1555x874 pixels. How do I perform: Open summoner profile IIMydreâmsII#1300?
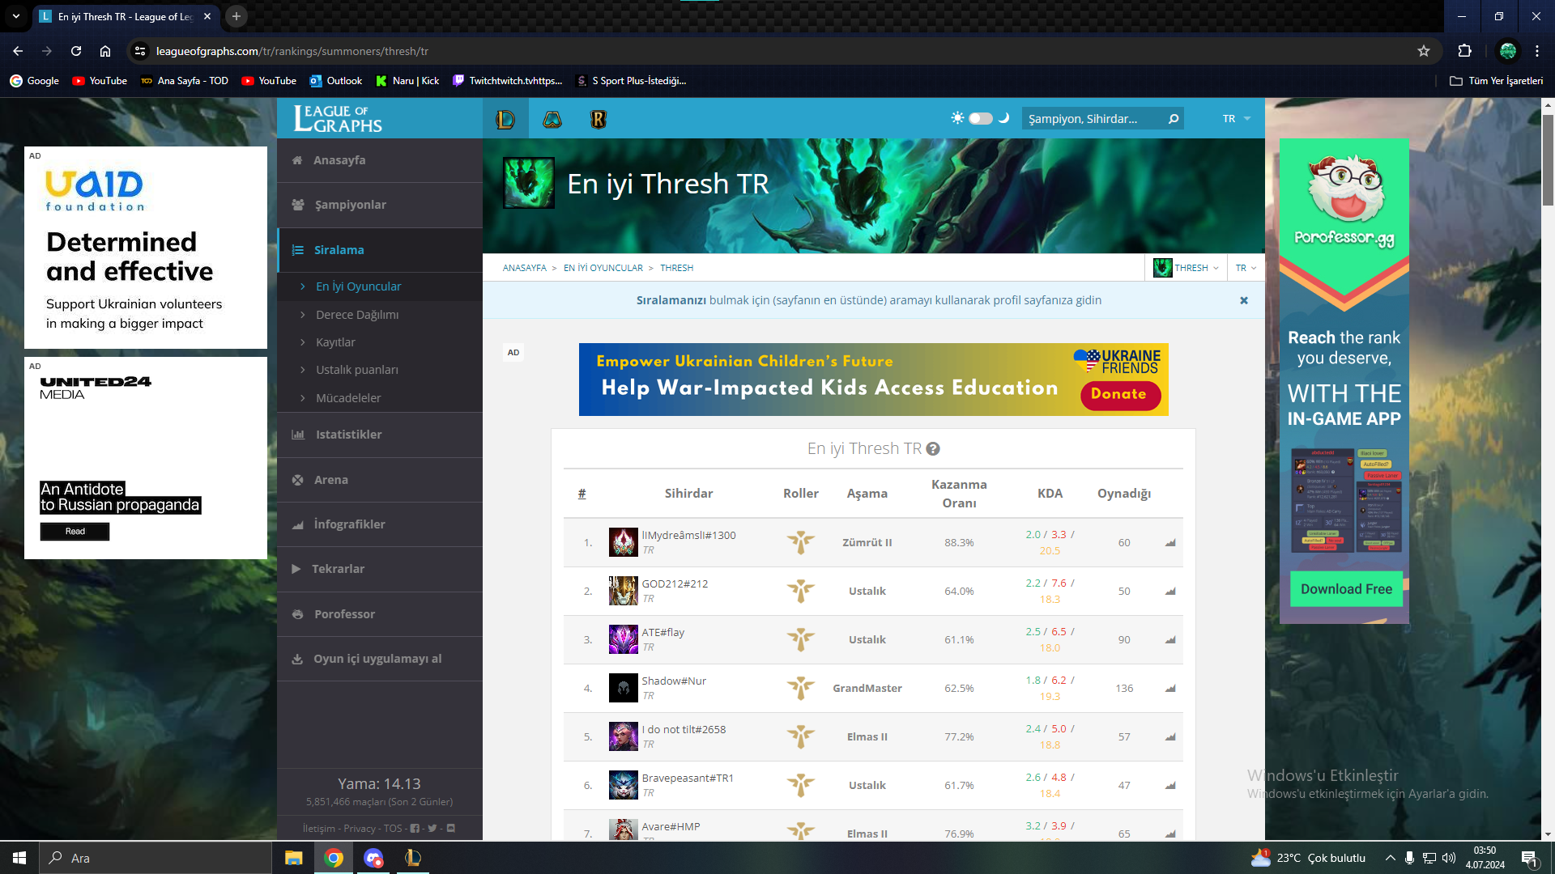point(688,536)
